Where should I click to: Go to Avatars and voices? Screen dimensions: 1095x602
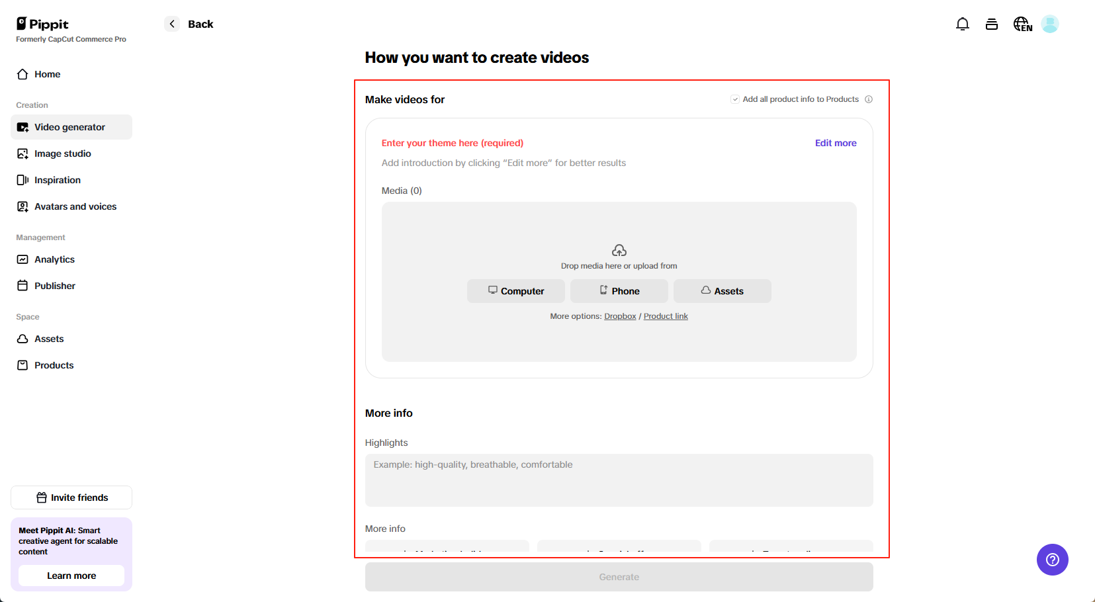[x=75, y=206]
